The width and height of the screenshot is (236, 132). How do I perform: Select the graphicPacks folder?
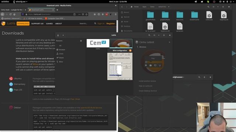[x=165, y=16]
